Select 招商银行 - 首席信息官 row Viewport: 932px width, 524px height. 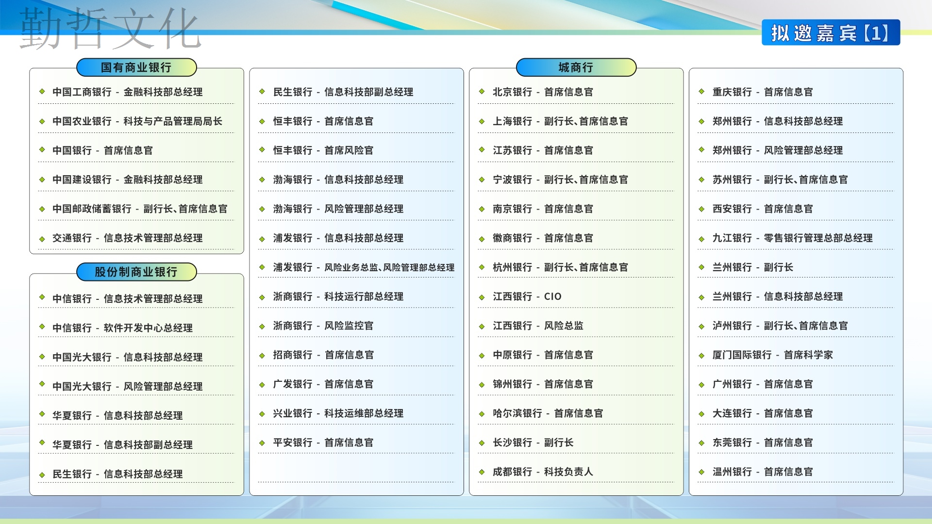pyautogui.click(x=356, y=355)
